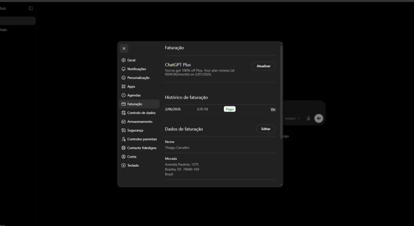Open the Geral settings tab

[x=139, y=60]
